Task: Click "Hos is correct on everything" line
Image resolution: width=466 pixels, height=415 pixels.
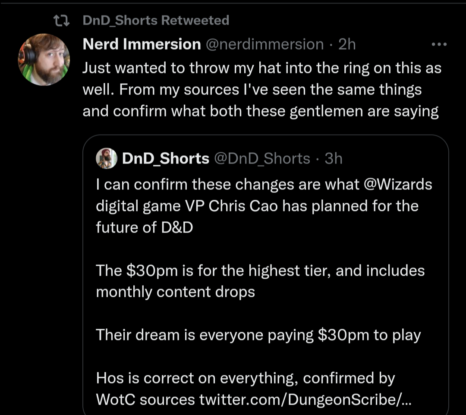Action: pos(245,378)
